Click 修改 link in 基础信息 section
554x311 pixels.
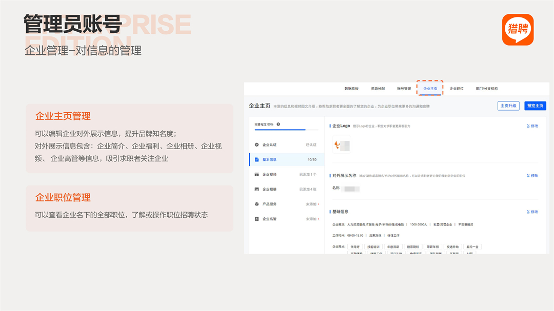click(534, 212)
